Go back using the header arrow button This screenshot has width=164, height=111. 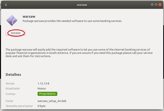[6, 5]
